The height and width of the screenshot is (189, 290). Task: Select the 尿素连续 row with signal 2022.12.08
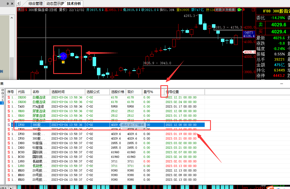105,111
